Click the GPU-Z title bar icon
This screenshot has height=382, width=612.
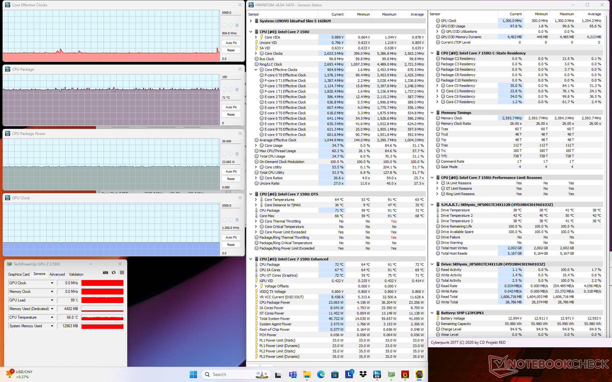pyautogui.click(x=10, y=264)
